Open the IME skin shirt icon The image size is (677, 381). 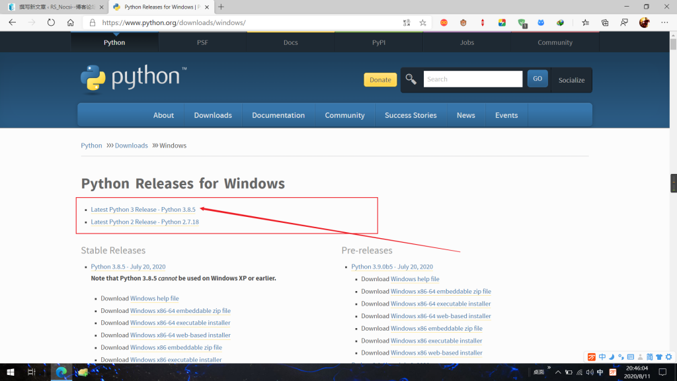[x=659, y=357]
